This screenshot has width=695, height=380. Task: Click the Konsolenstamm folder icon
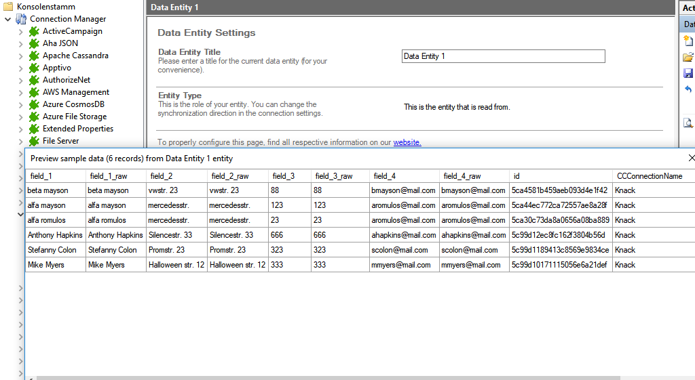tap(8, 7)
